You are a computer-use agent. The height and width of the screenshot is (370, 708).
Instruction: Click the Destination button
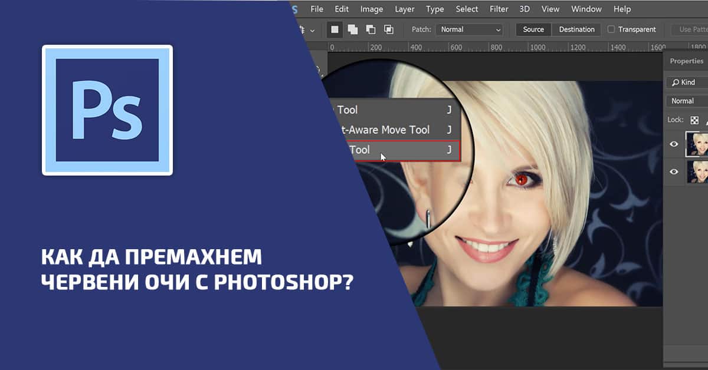576,29
